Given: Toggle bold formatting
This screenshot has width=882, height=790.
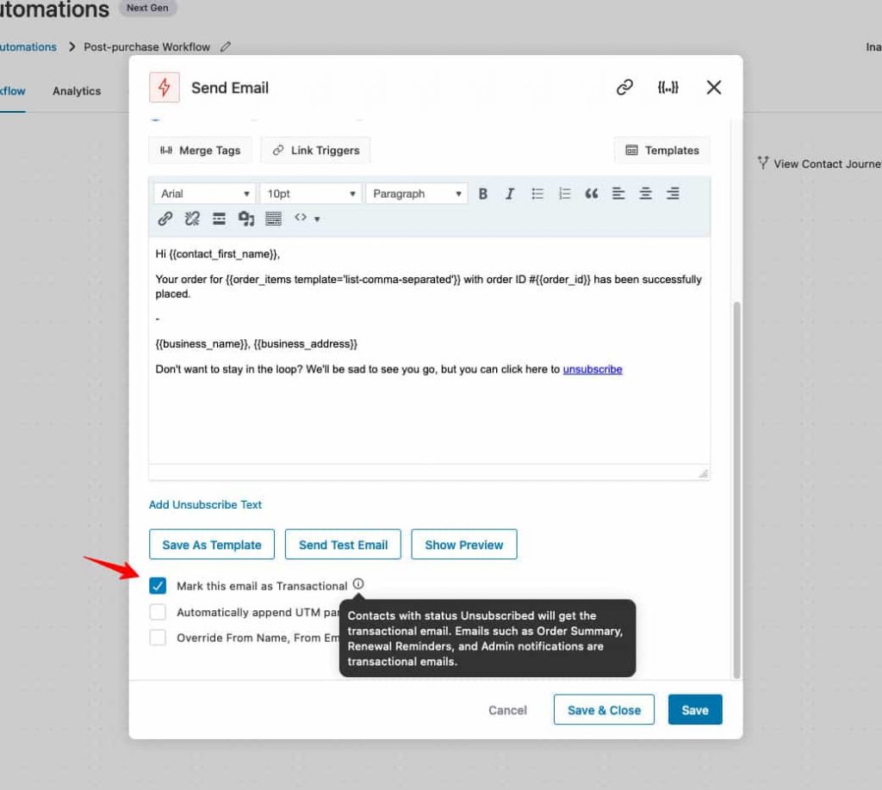Looking at the screenshot, I should (482, 194).
